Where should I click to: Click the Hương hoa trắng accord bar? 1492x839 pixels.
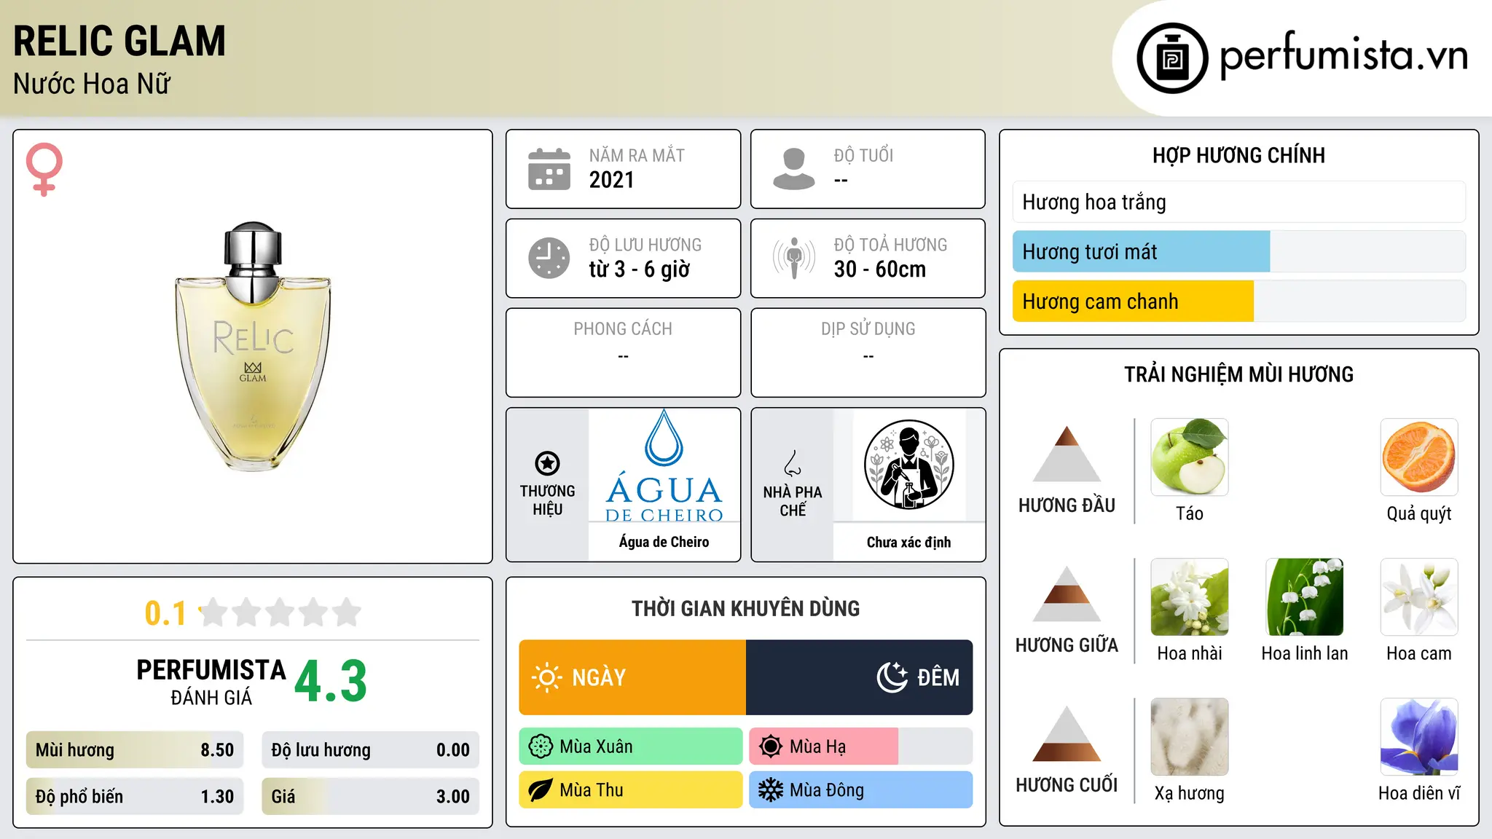(x=1239, y=202)
